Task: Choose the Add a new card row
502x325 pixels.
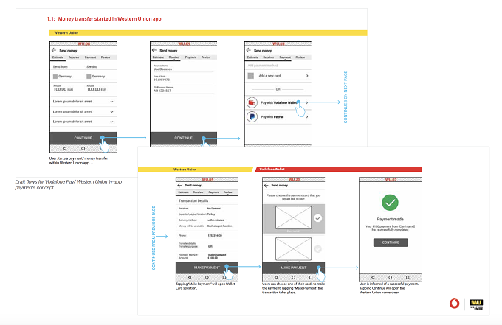Action: point(278,76)
